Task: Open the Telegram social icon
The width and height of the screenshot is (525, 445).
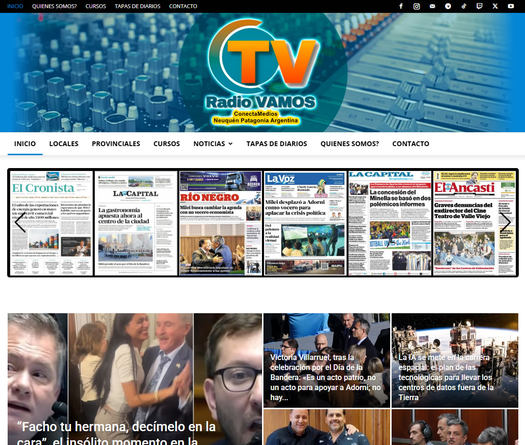Action: [448, 6]
